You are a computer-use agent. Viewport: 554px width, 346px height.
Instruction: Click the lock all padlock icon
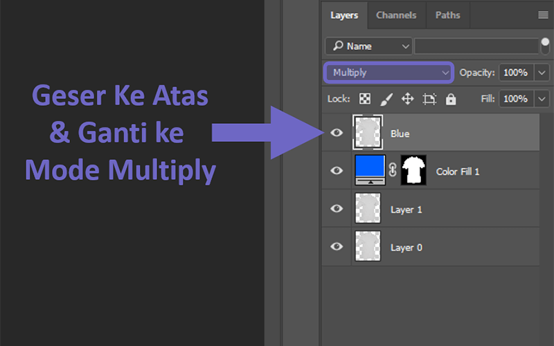pyautogui.click(x=451, y=99)
